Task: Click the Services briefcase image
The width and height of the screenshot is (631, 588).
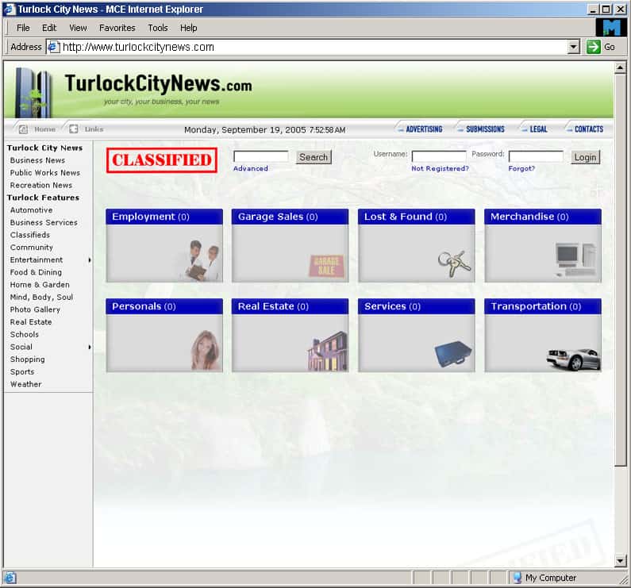Action: pyautogui.click(x=453, y=354)
